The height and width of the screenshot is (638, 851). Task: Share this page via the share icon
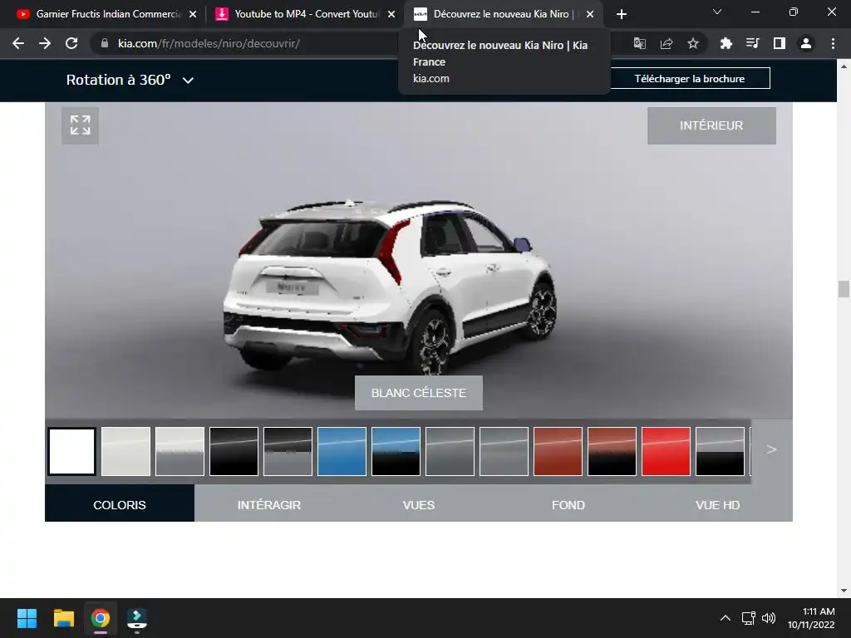[x=667, y=43]
